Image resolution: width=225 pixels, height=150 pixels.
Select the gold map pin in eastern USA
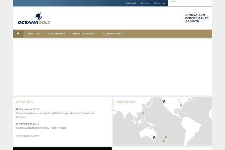pos(181,105)
